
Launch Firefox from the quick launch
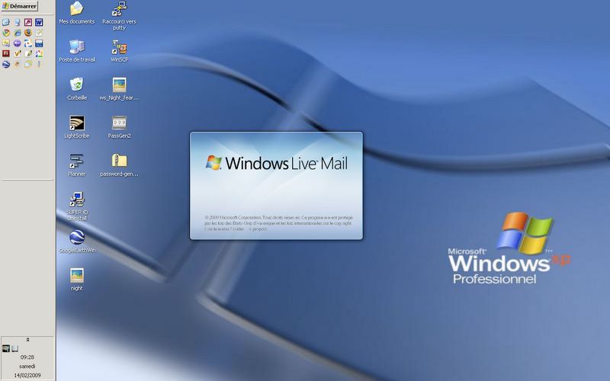28,33
